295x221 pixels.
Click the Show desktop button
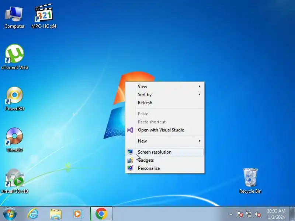(x=292, y=214)
